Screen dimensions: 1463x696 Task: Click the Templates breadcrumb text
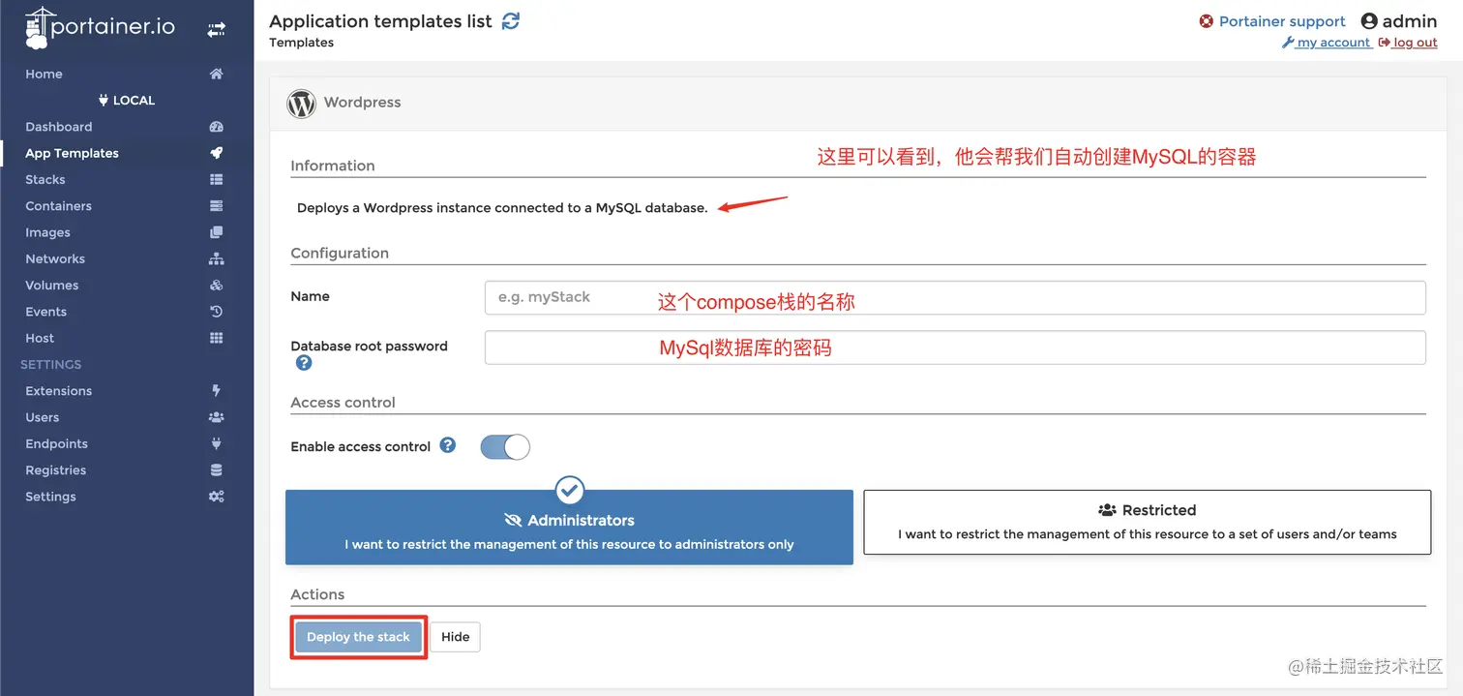302,43
